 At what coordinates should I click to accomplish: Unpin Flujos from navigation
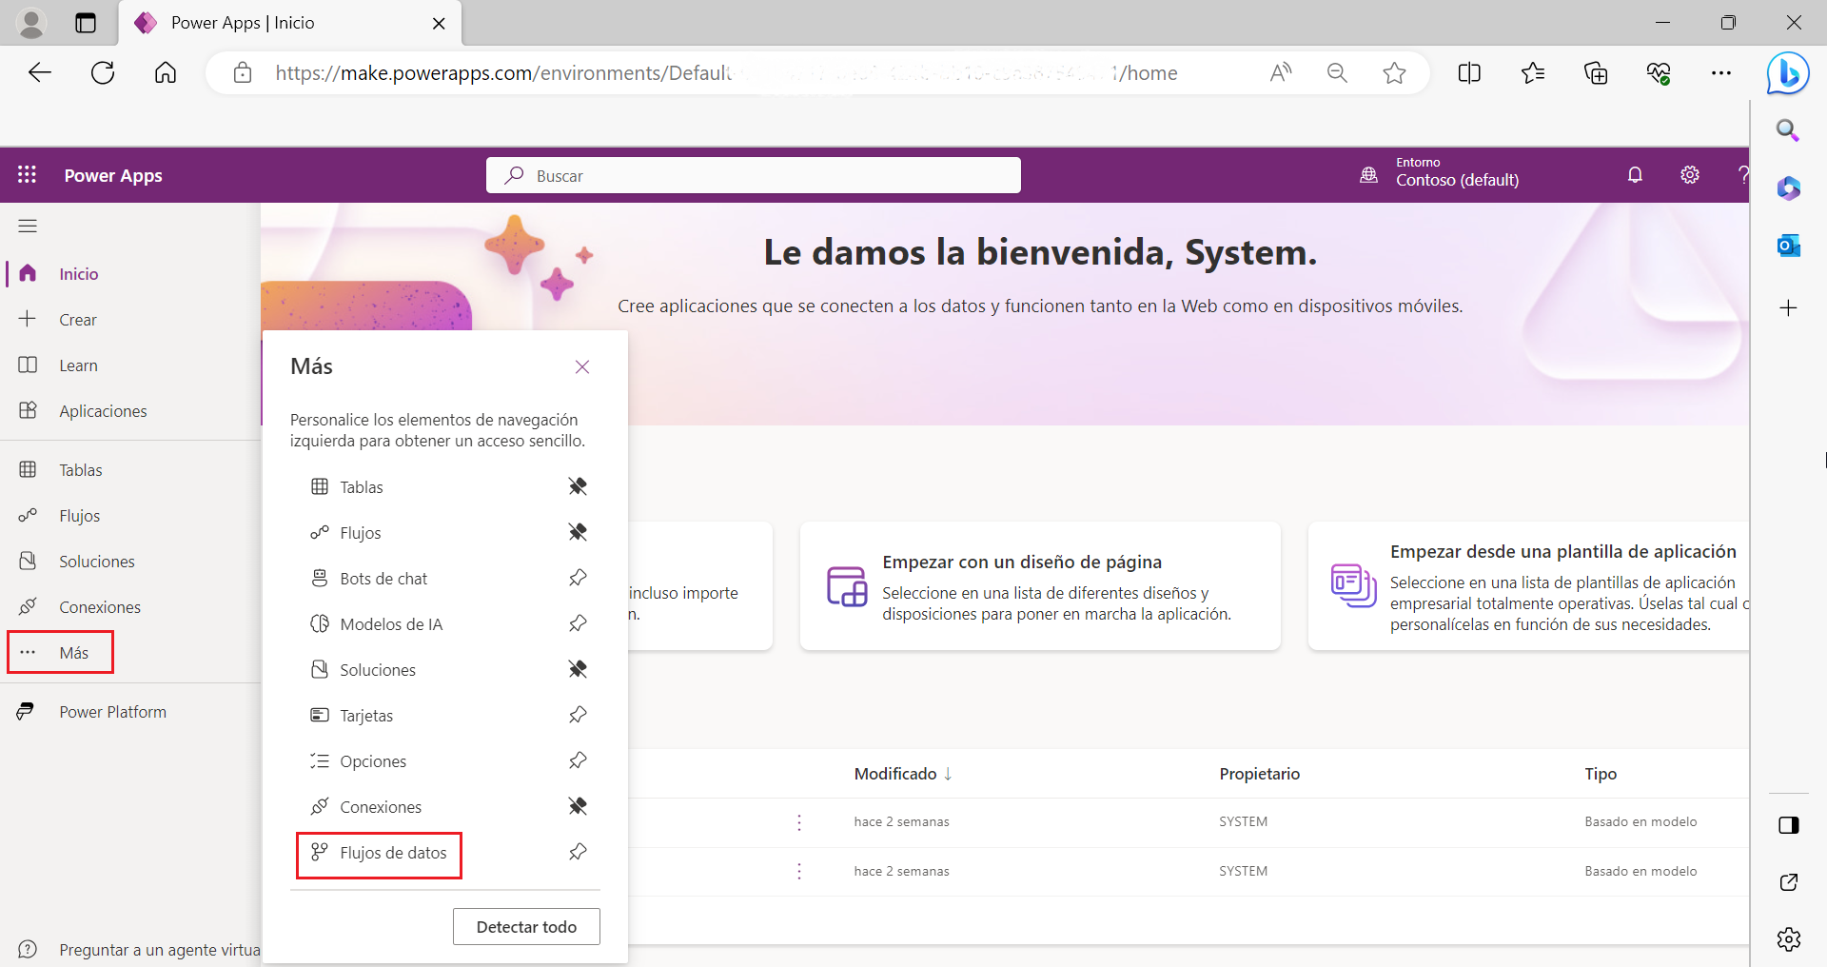[578, 532]
